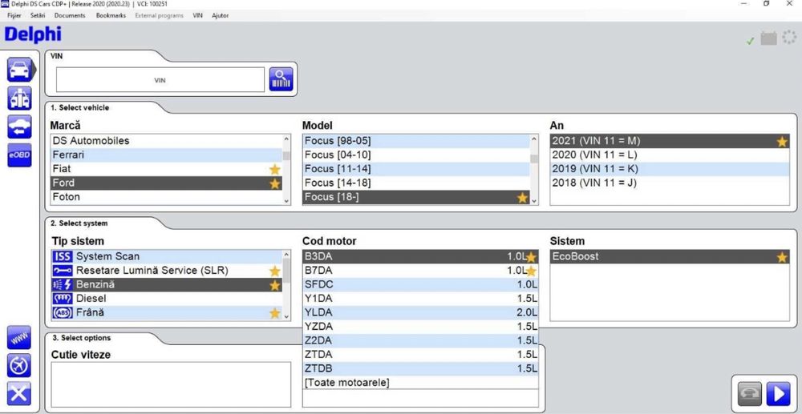Select Ferrari in Marcă list
Viewport: 802px width, 414px height.
point(166,155)
